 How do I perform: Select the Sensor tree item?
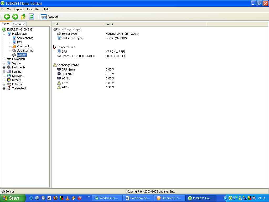click(x=22, y=55)
